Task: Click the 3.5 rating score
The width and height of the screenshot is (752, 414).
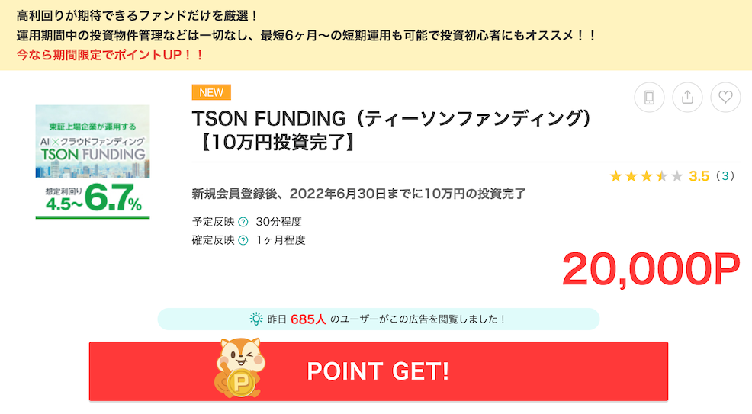Action: 699,177
